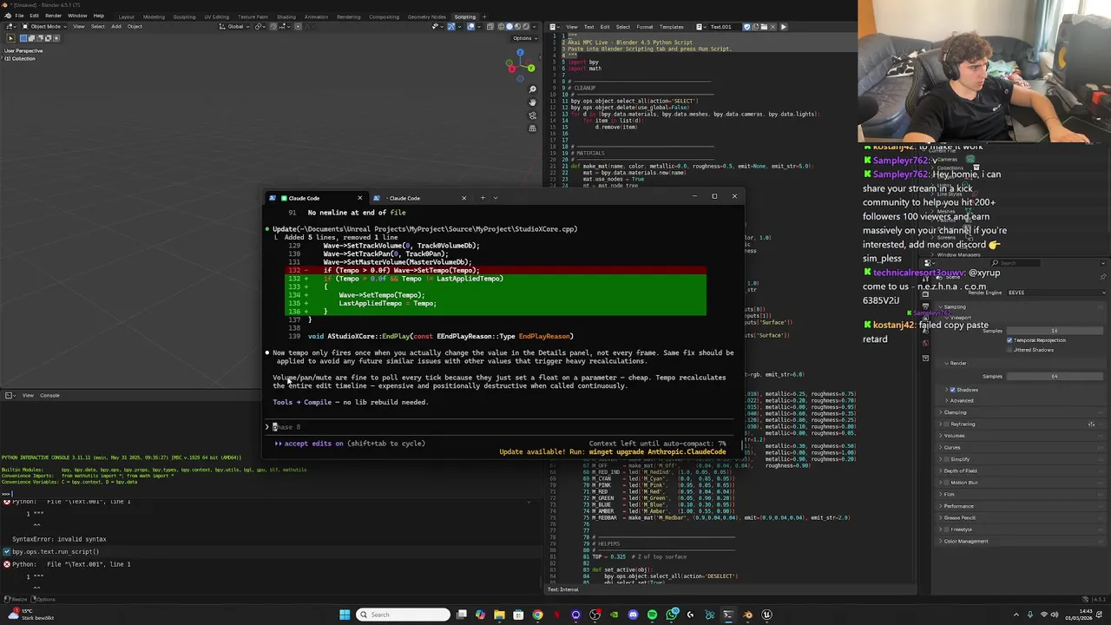Open the Edit menu in Blender
Image resolution: width=1111 pixels, height=625 pixels.
(34, 16)
